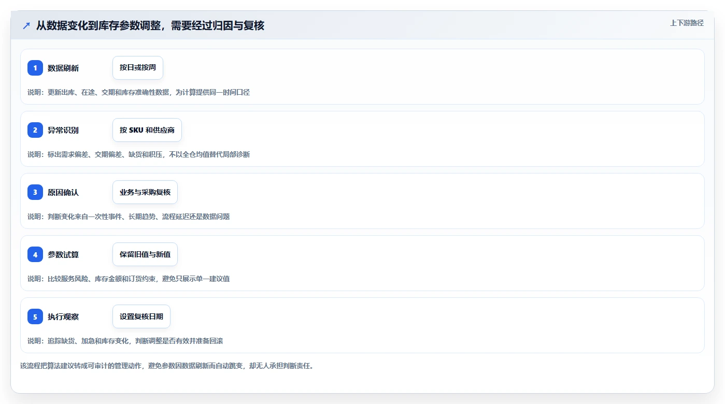Click description starting 说明：追踪缺货、加急

(x=125, y=341)
